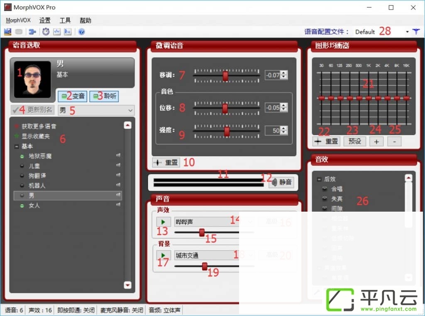Image resolution: width=425 pixels, height=316 pixels.
Task: Click the first blue picture icon in toolbar
Action: pyautogui.click(x=7, y=32)
